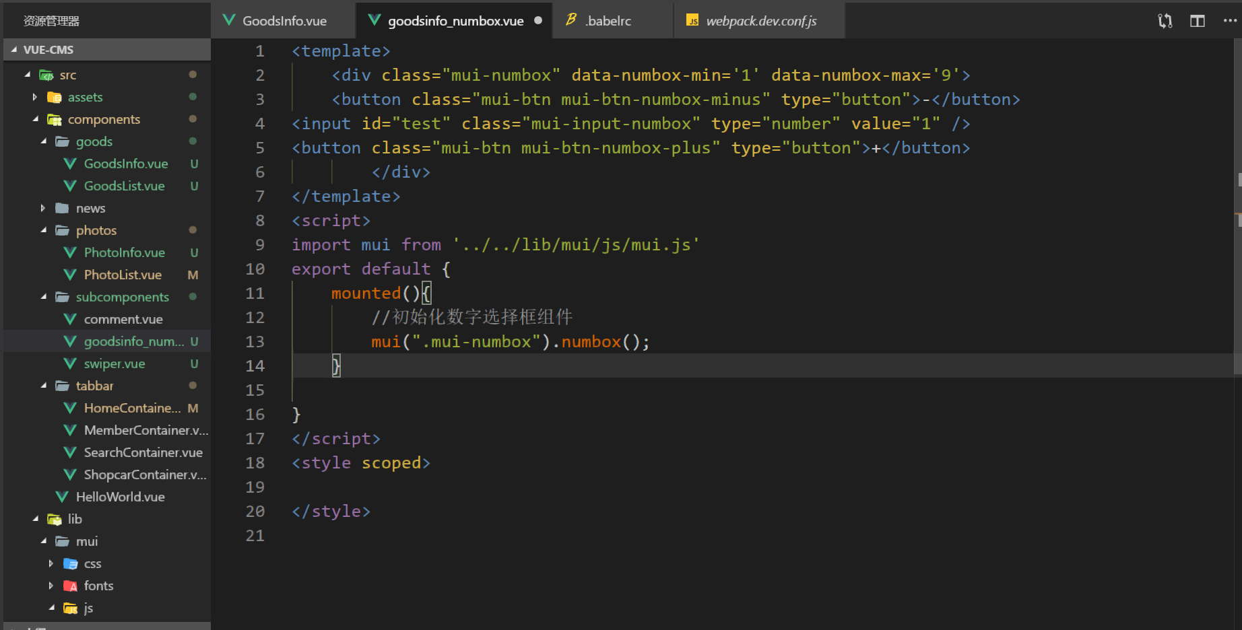
Task: Click line number 13 in the gutter
Action: tap(255, 342)
